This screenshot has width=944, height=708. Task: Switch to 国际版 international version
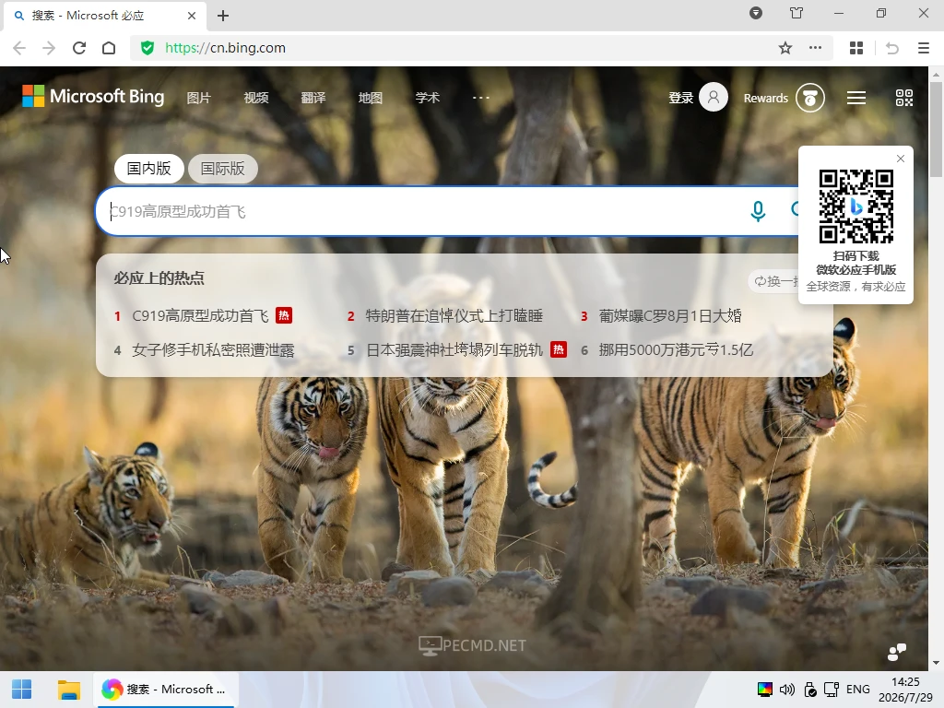coord(223,168)
